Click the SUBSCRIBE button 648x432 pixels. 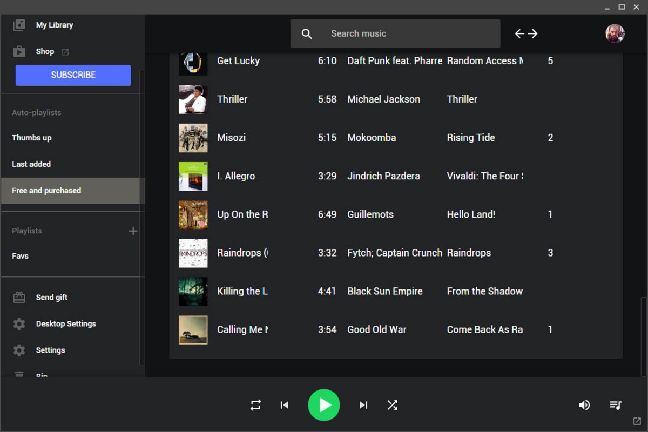(x=73, y=75)
